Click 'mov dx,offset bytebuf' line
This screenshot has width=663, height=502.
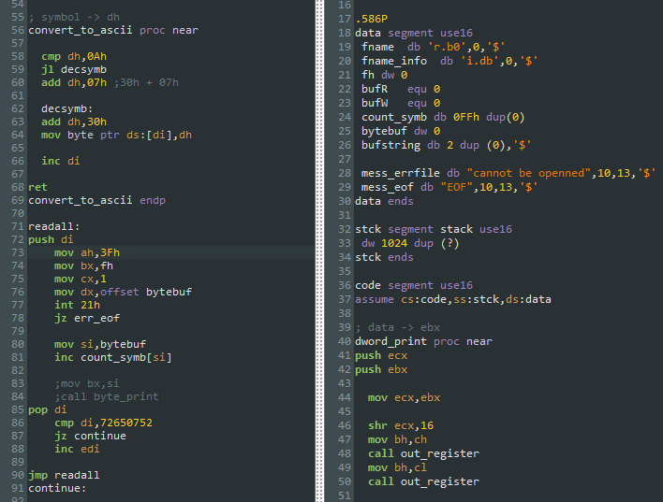[x=123, y=293]
